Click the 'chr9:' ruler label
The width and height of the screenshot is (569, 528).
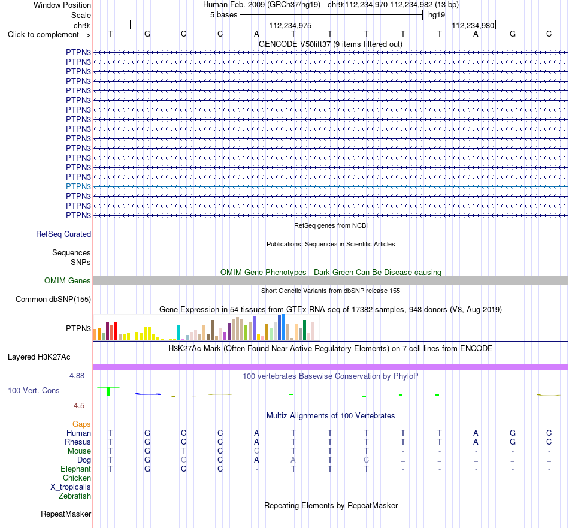click(82, 25)
